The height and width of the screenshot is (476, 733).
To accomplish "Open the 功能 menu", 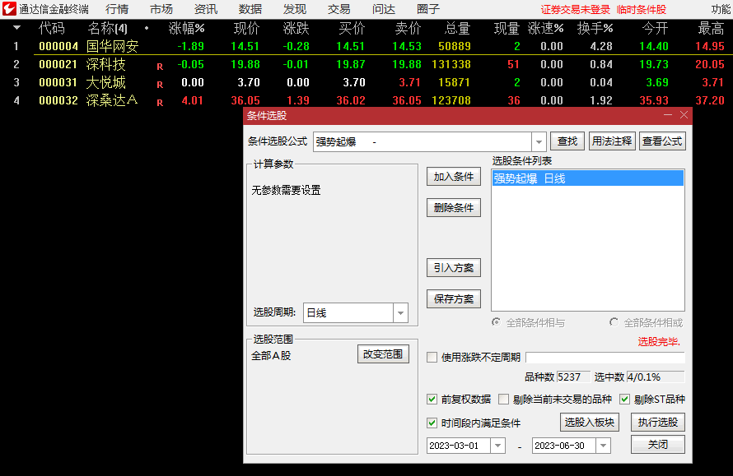I will pos(721,9).
